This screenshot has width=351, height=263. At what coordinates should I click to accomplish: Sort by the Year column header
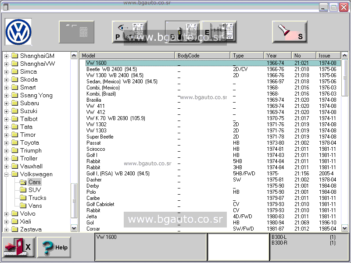278,56
